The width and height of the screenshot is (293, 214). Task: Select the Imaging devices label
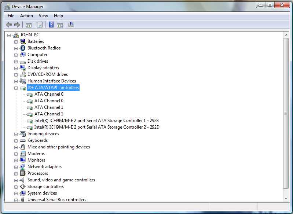click(x=43, y=134)
